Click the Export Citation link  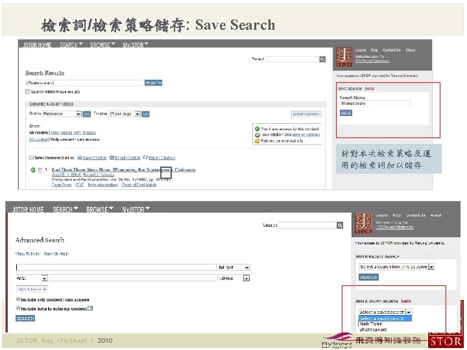click(162, 157)
